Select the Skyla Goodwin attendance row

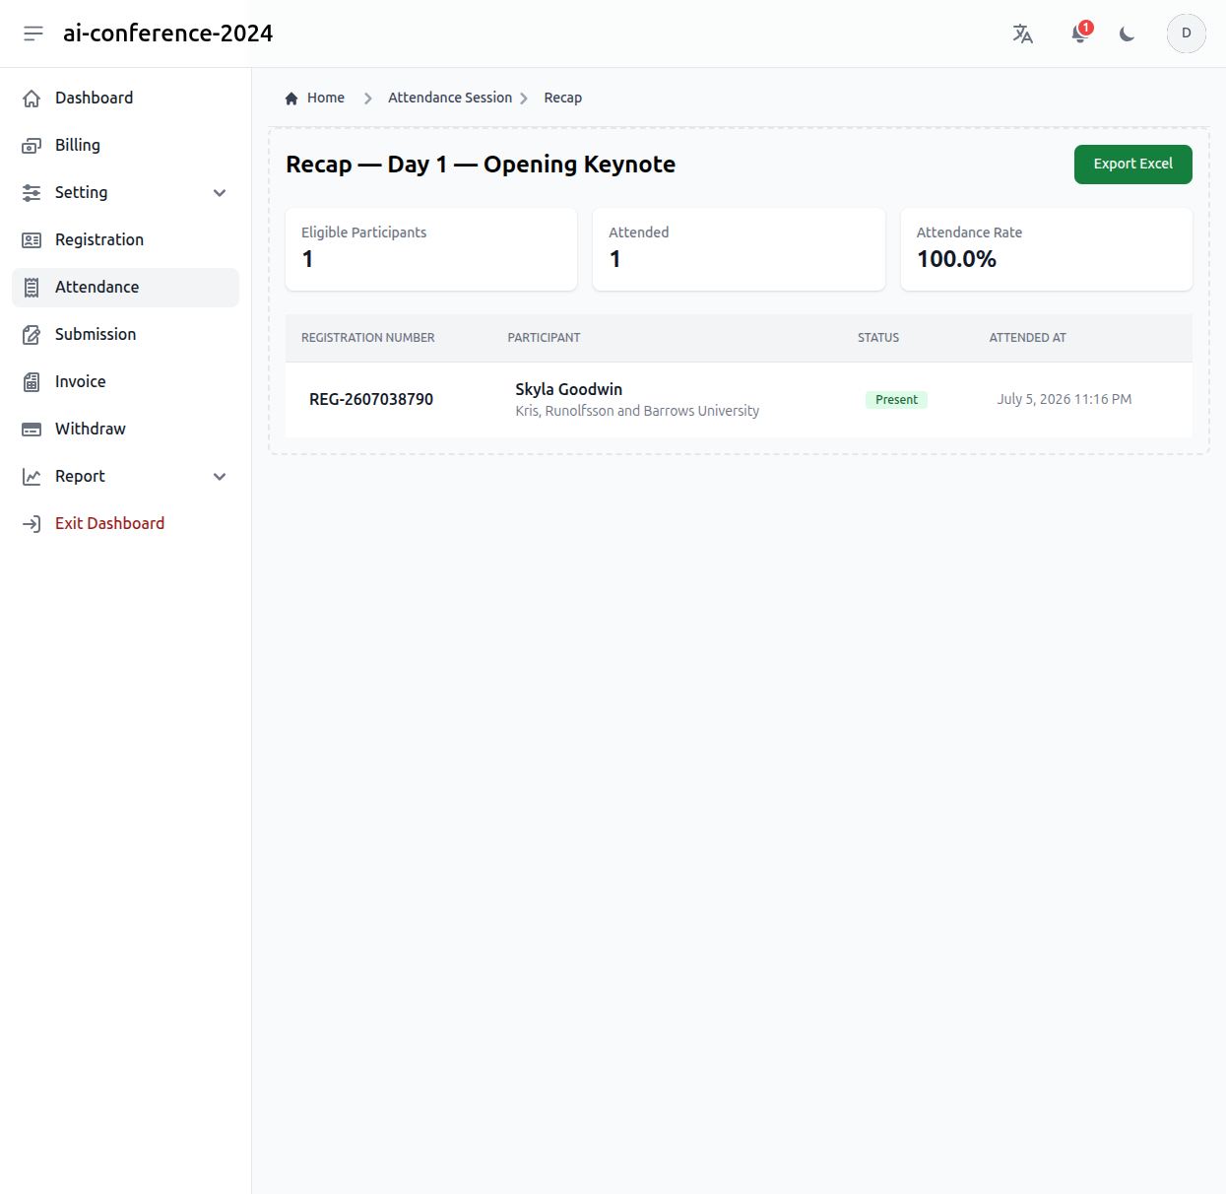[739, 400]
